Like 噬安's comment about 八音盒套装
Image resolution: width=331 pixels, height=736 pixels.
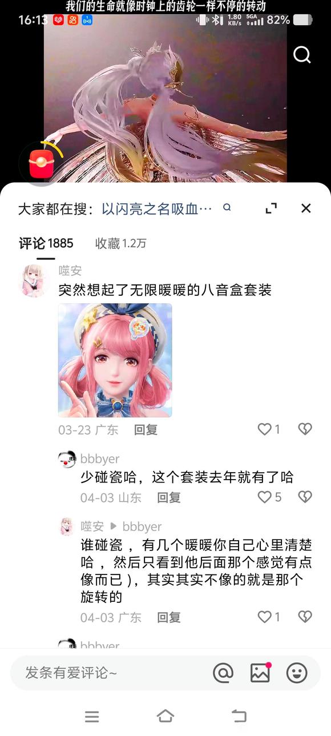pyautogui.click(x=269, y=429)
